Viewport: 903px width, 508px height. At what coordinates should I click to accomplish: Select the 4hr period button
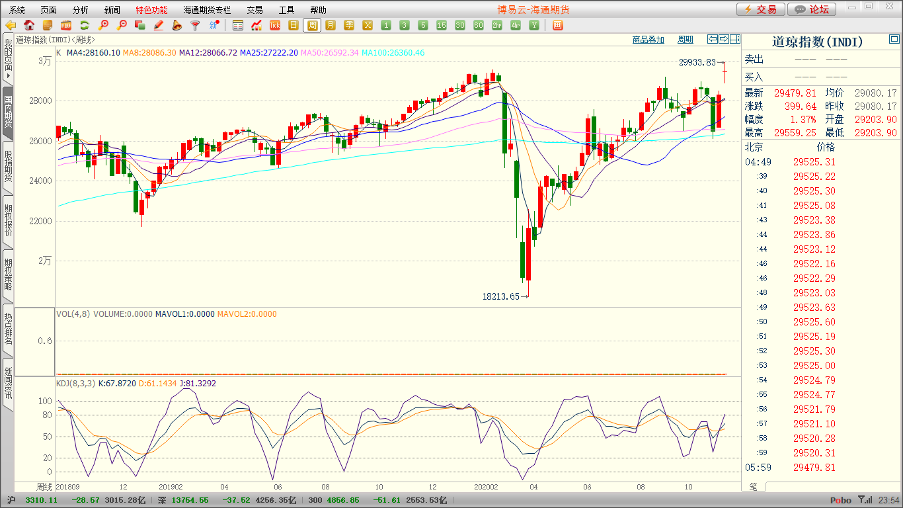tap(516, 25)
